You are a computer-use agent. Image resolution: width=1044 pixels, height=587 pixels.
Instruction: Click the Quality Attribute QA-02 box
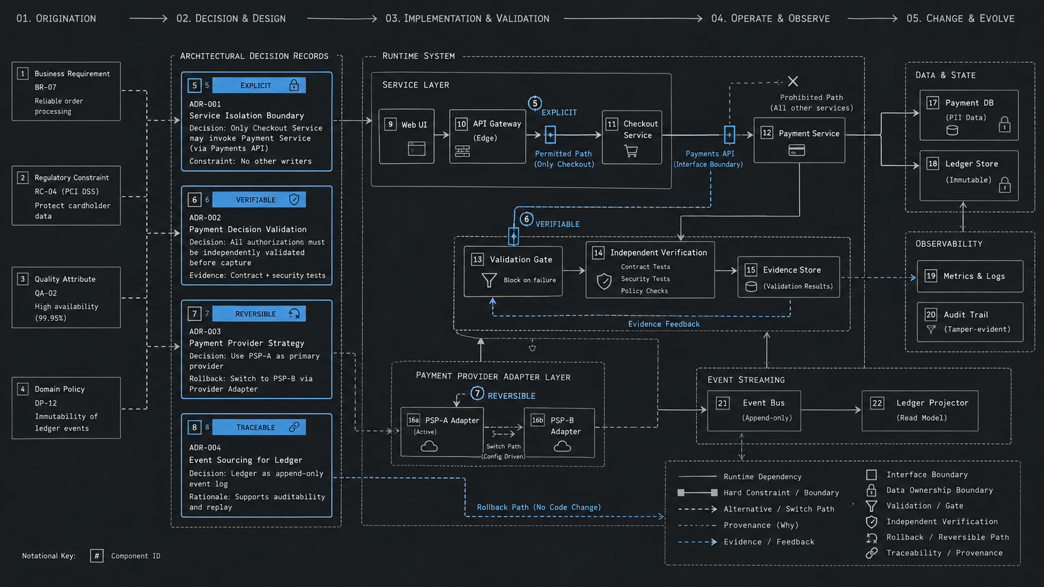(x=66, y=298)
